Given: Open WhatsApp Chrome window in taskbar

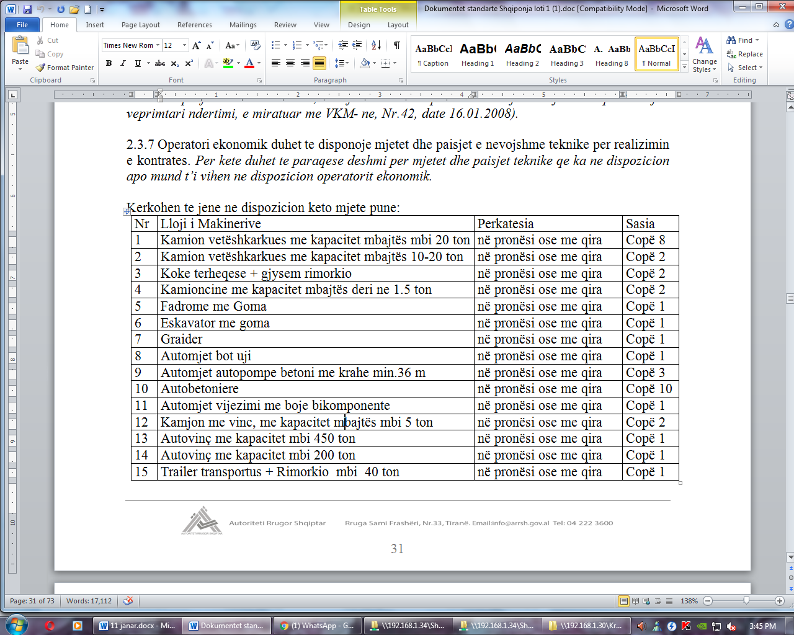Looking at the screenshot, I should [x=316, y=626].
